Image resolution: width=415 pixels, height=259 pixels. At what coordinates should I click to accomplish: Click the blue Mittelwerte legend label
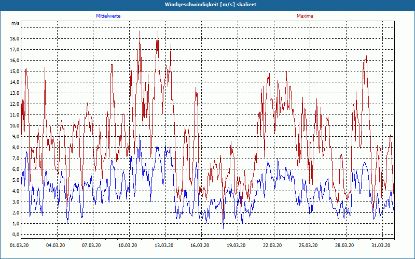(108, 16)
